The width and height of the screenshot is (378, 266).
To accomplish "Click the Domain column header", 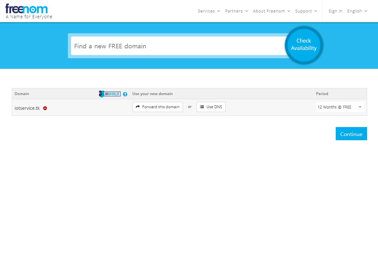I will click(x=22, y=93).
